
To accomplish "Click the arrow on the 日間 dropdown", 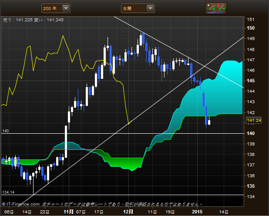I will click(x=150, y=8).
